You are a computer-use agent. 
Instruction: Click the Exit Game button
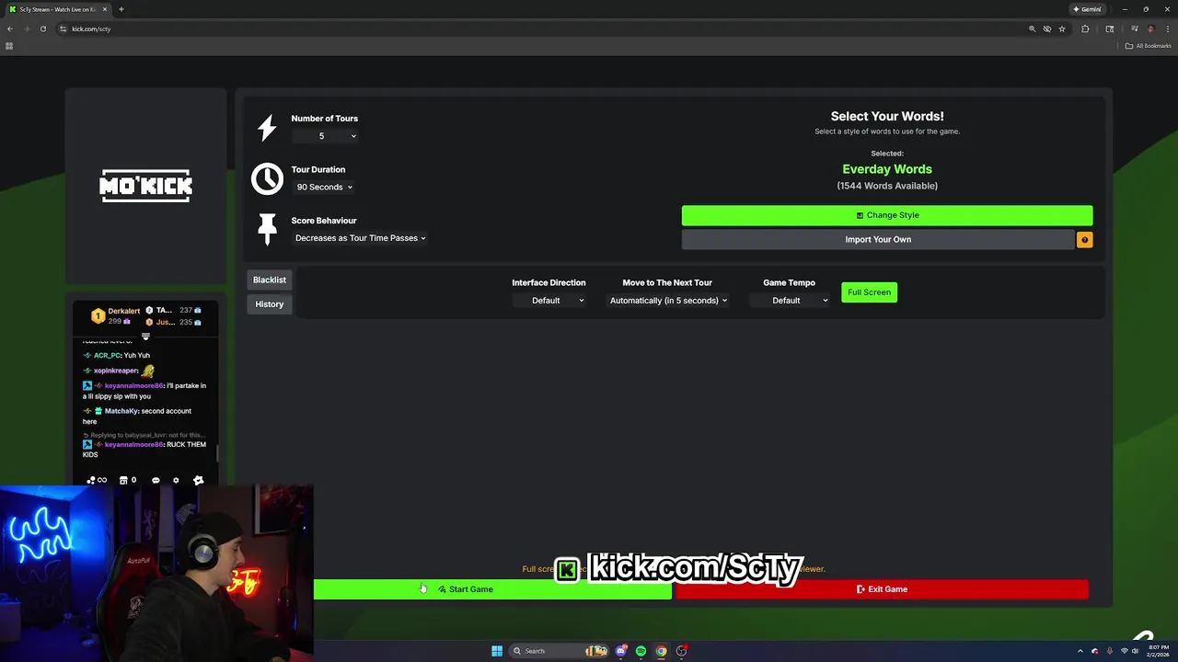[882, 589]
